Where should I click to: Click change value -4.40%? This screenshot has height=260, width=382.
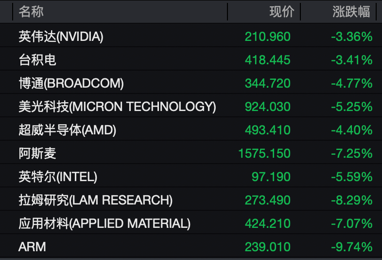[352, 130]
